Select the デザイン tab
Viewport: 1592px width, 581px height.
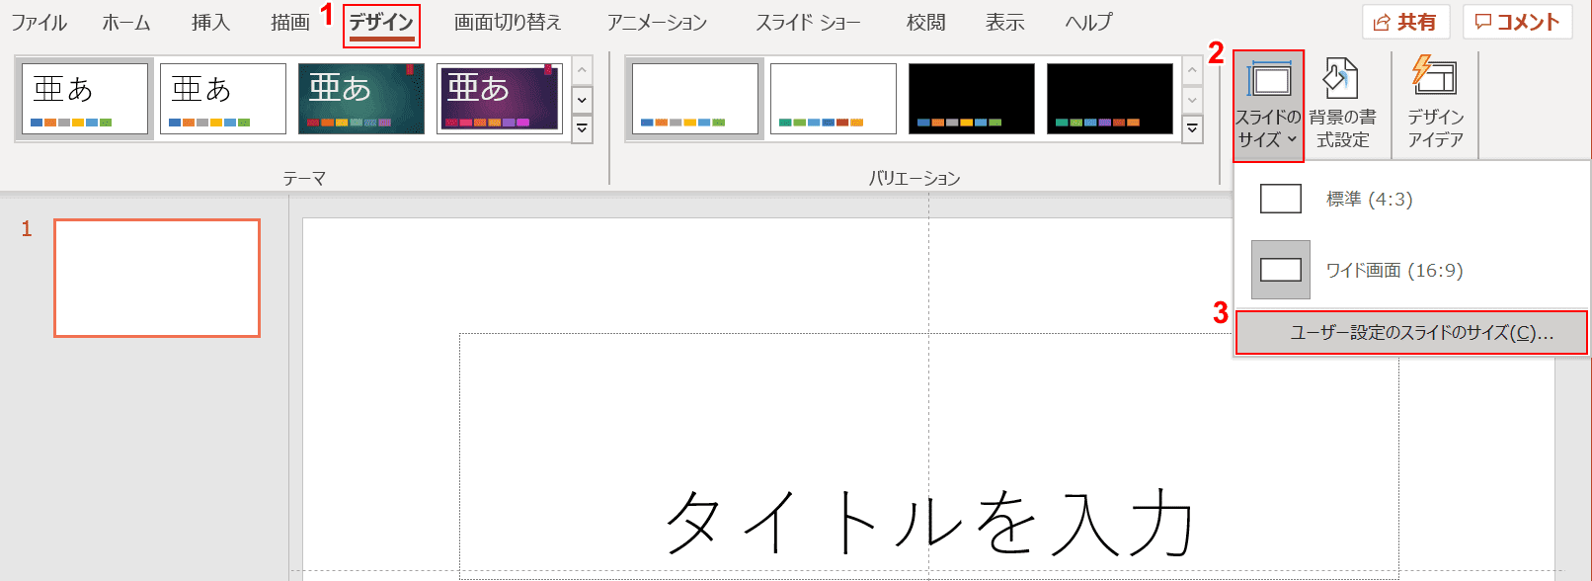pos(381,24)
